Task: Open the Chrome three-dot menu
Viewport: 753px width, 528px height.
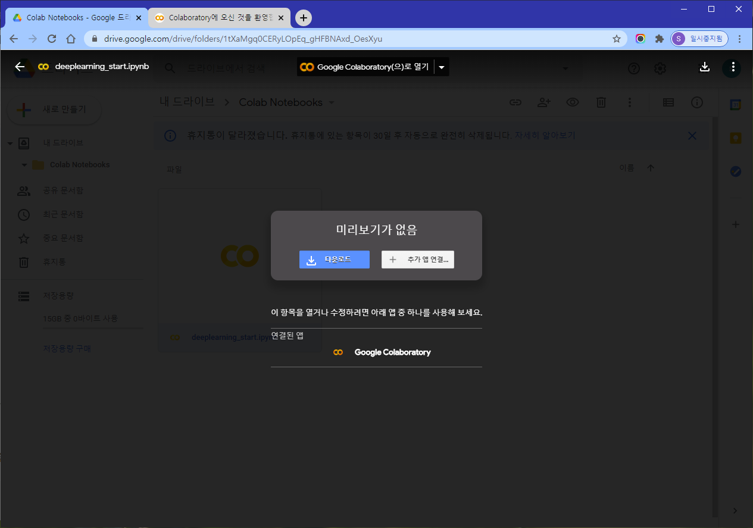Action: coord(740,39)
